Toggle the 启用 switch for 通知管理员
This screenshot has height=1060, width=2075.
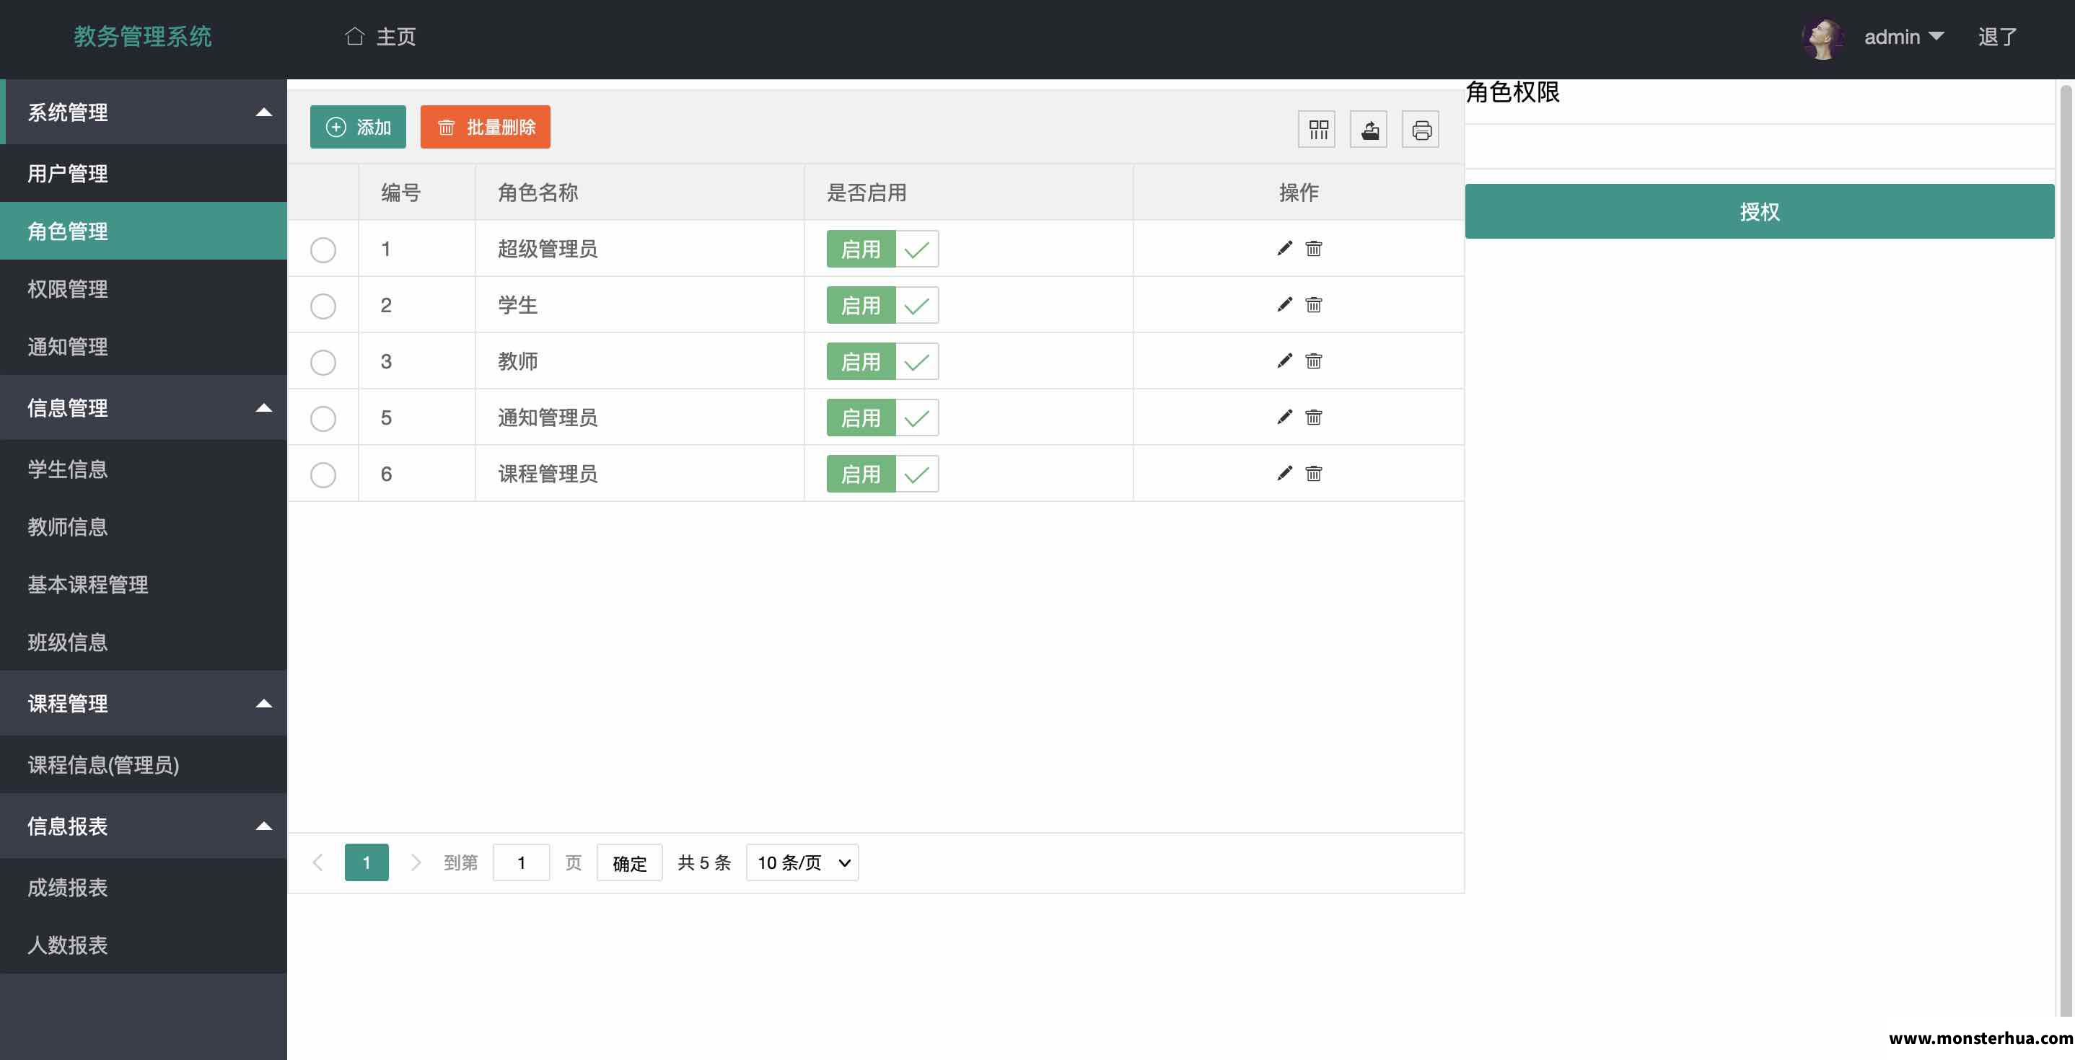(882, 418)
